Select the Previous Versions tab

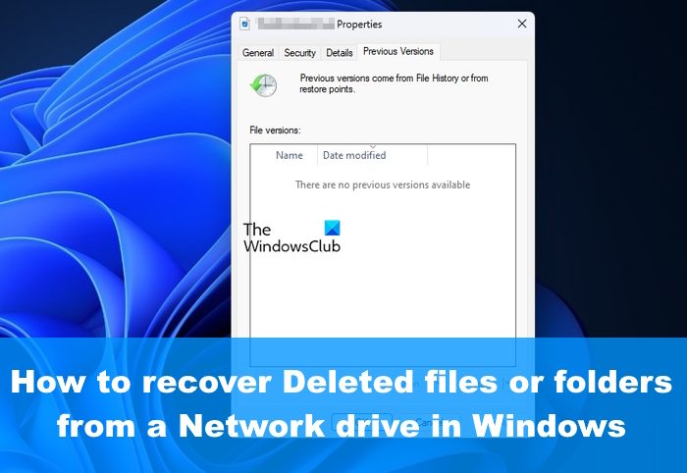click(x=398, y=51)
